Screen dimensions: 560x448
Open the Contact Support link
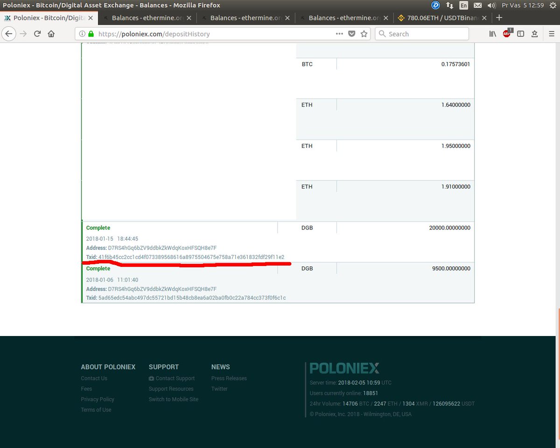point(172,378)
